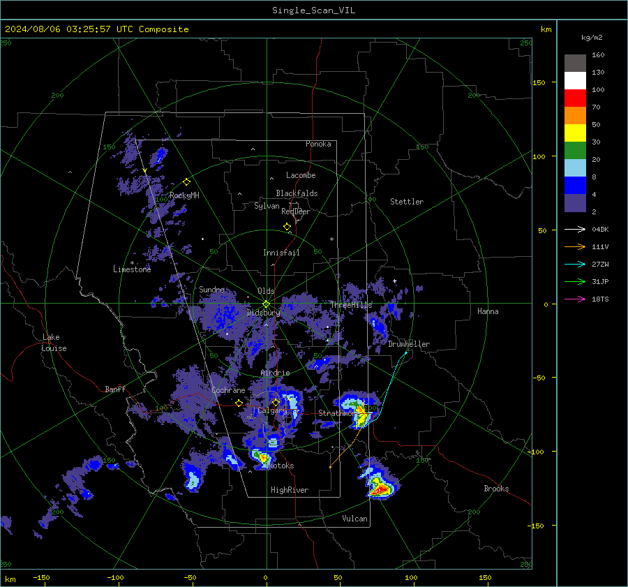Click the Blackfalds city label

click(297, 193)
